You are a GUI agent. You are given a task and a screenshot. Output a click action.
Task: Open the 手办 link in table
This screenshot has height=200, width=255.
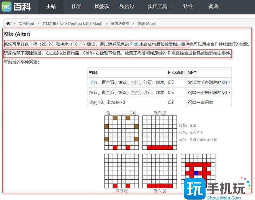click(93, 82)
